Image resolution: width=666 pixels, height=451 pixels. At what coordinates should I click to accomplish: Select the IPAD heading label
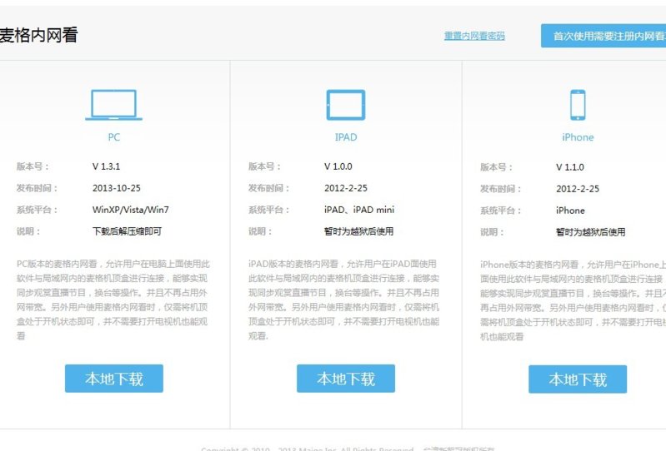[345, 137]
